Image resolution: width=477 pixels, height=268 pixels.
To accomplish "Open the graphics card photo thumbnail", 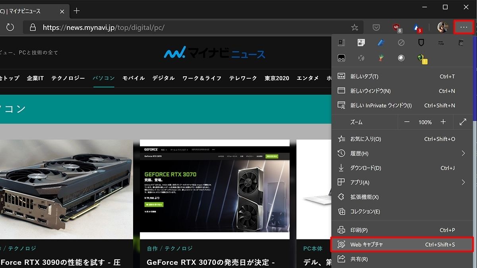I will (66, 189).
